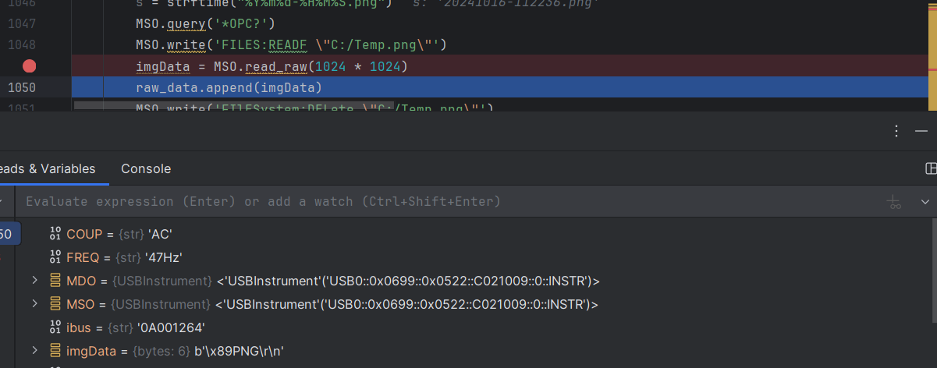This screenshot has height=368, width=937.
Task: Click the layout settings icon beside Console
Action: [x=930, y=168]
